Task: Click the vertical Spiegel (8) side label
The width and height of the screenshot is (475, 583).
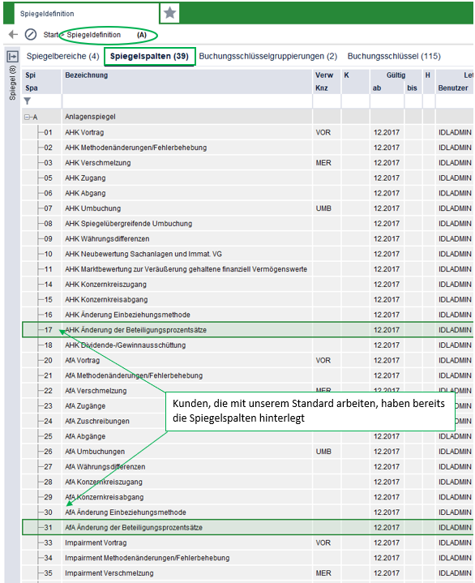Action: point(12,83)
